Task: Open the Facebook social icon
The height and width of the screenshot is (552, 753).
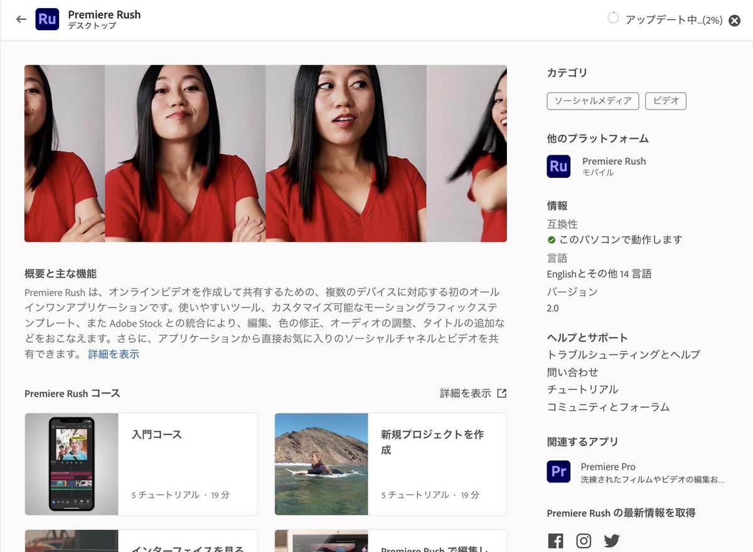Action: point(555,541)
